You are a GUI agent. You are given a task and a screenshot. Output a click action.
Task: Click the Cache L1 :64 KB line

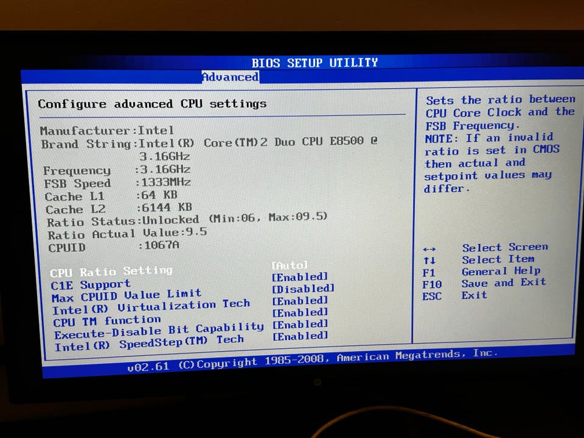coord(111,195)
